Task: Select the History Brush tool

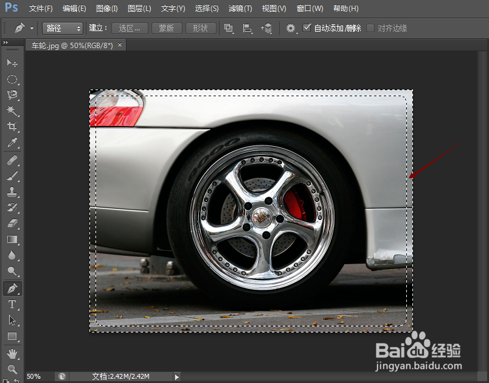Action: pos(12,208)
